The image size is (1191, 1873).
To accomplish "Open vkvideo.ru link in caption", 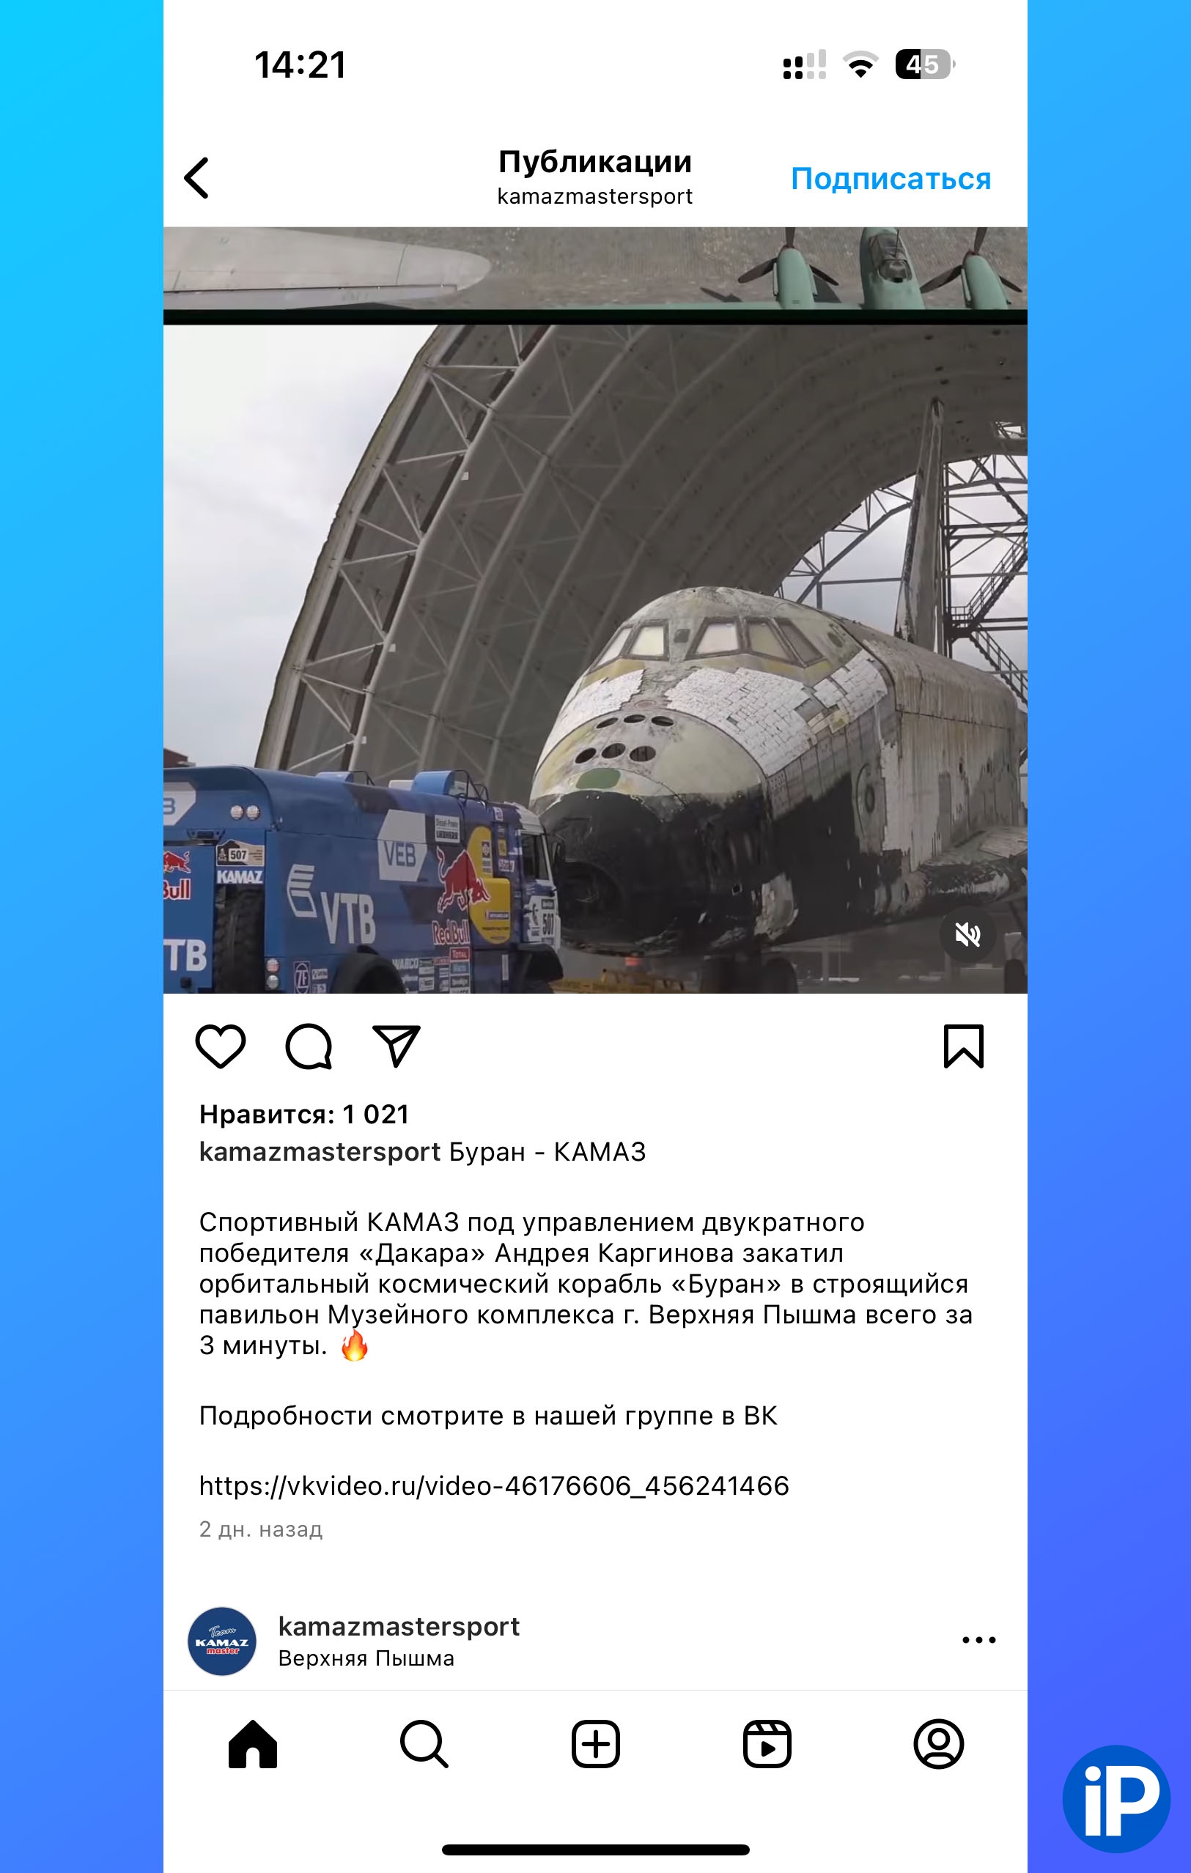I will [494, 1485].
